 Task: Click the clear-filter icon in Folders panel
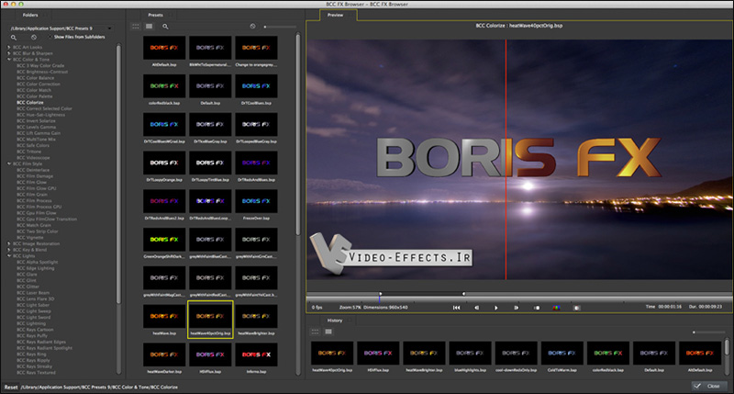click(x=34, y=37)
